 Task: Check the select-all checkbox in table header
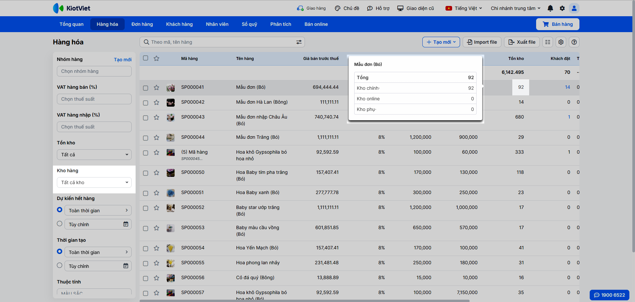(146, 58)
